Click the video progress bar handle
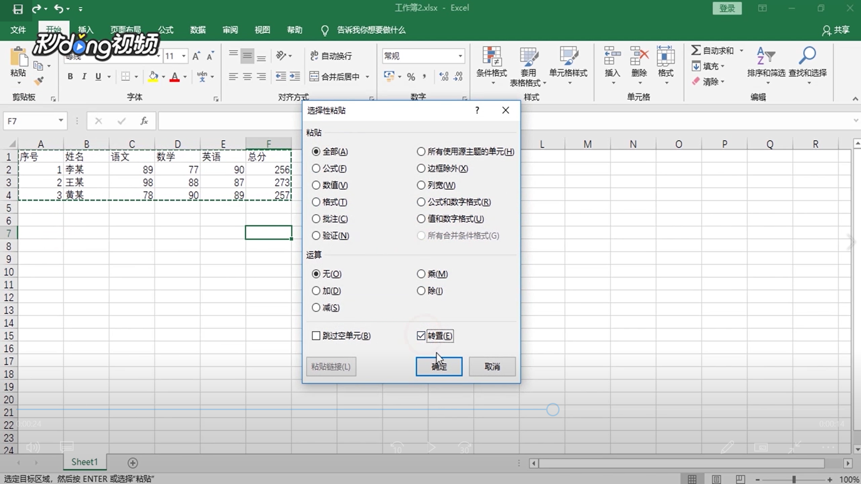 (553, 410)
